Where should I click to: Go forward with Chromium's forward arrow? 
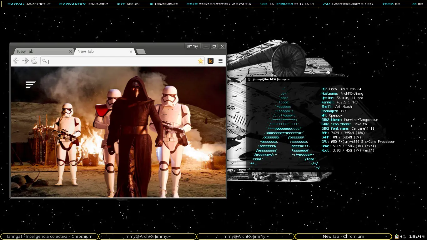click(x=25, y=61)
